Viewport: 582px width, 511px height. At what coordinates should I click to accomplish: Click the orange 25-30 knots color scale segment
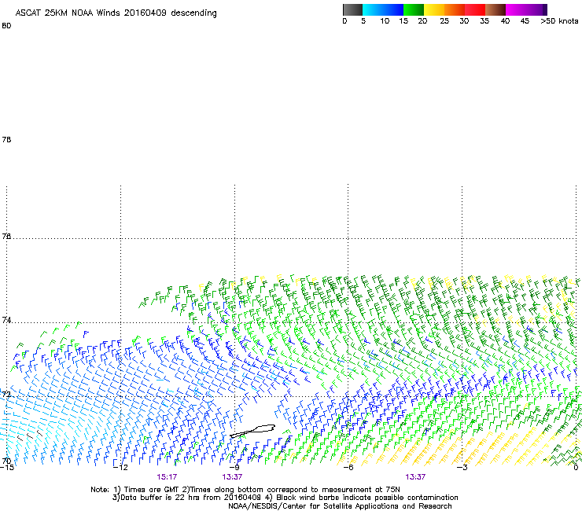point(455,9)
